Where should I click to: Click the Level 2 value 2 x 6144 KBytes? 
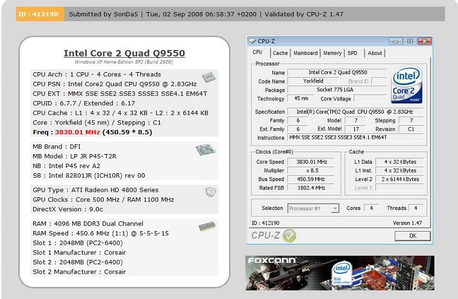point(400,179)
